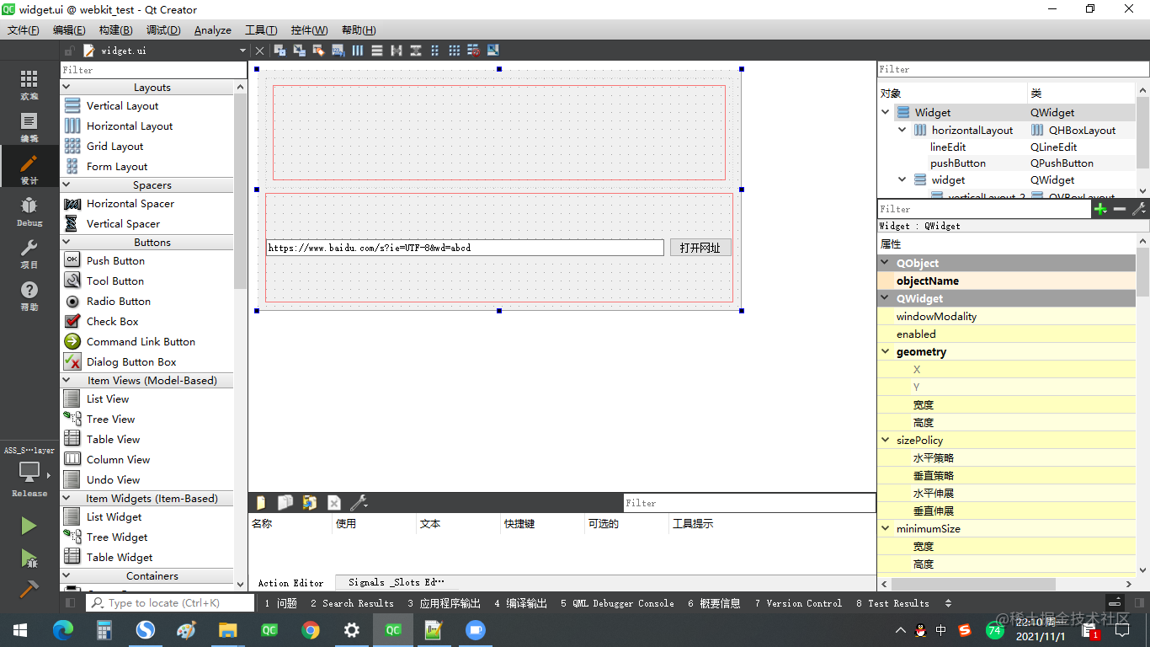Select Edit Tab Order toolbar icon
The width and height of the screenshot is (1150, 647).
click(338, 51)
